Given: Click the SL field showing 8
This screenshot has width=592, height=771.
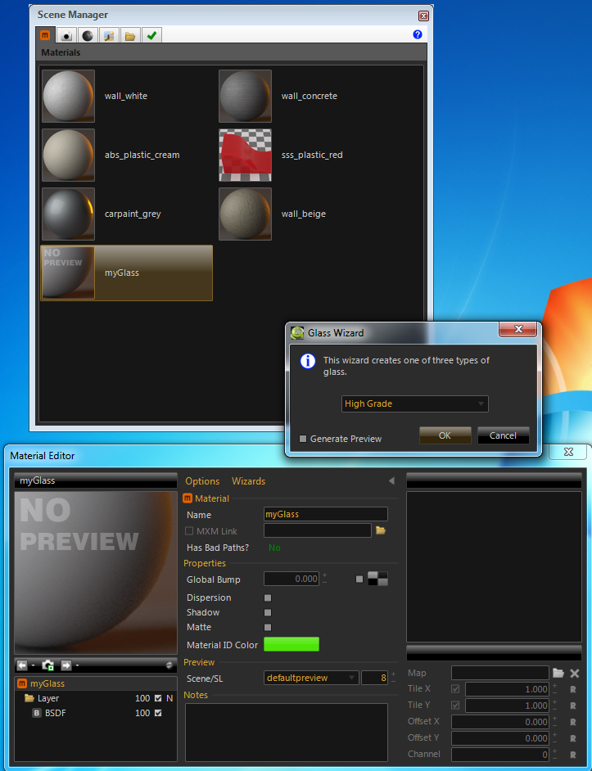Looking at the screenshot, I should (374, 678).
